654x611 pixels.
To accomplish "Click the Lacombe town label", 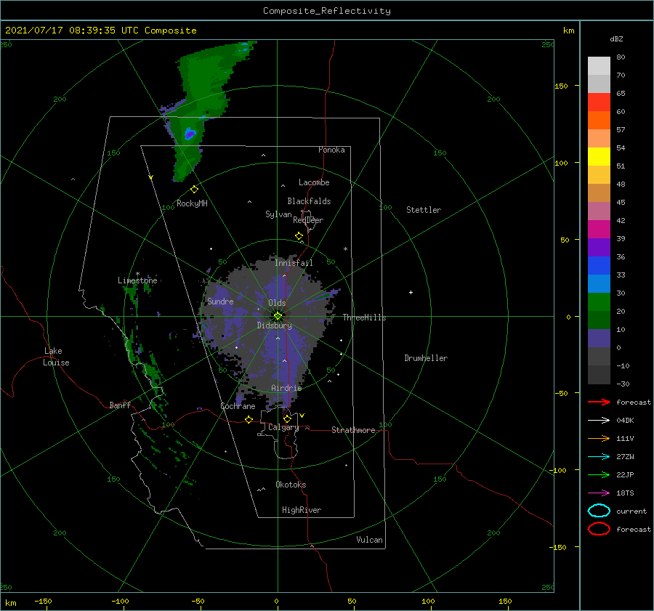I will tap(314, 182).
